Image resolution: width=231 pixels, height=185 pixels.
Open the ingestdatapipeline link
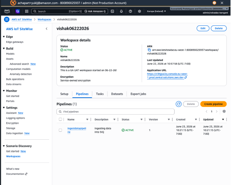click(77, 130)
